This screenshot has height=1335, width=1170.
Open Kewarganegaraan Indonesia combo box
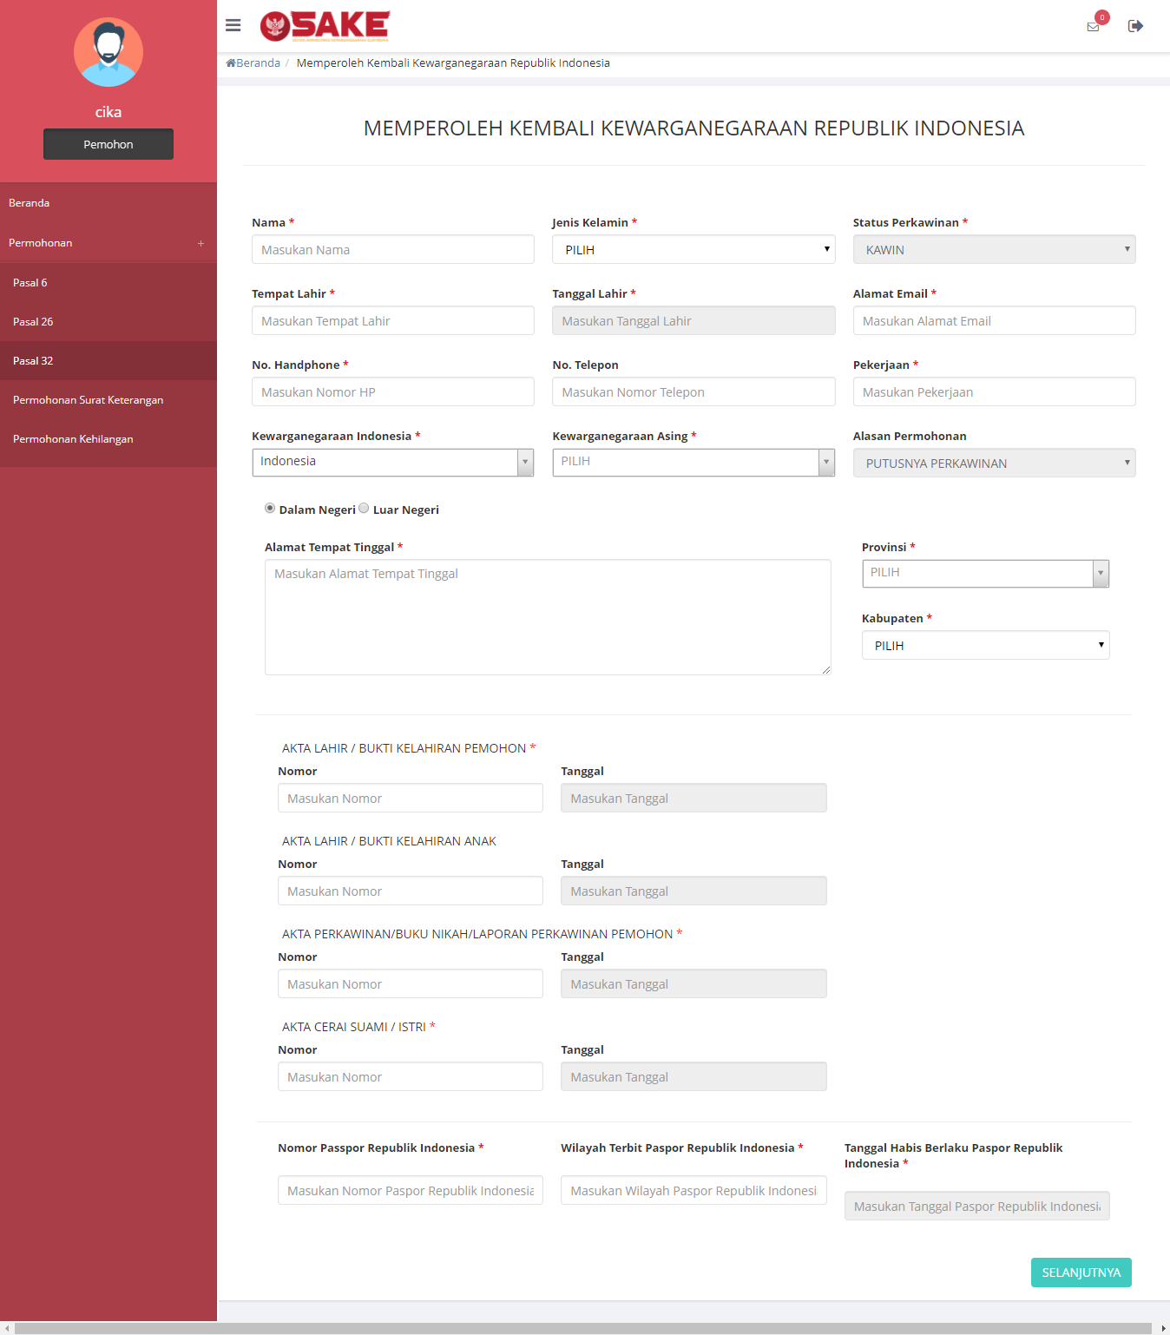[x=392, y=462]
